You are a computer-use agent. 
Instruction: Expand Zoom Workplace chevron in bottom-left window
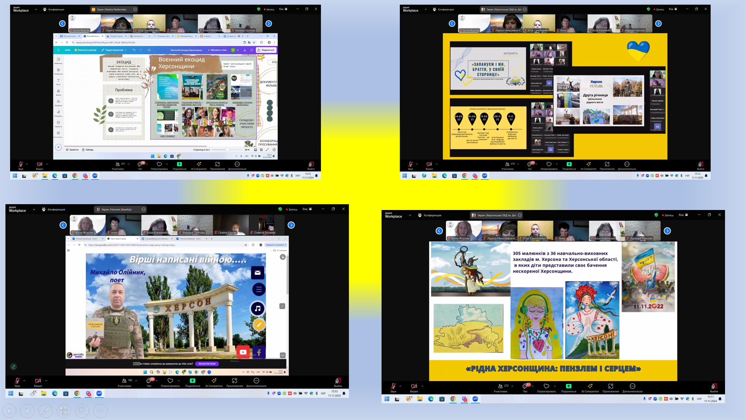tap(34, 210)
